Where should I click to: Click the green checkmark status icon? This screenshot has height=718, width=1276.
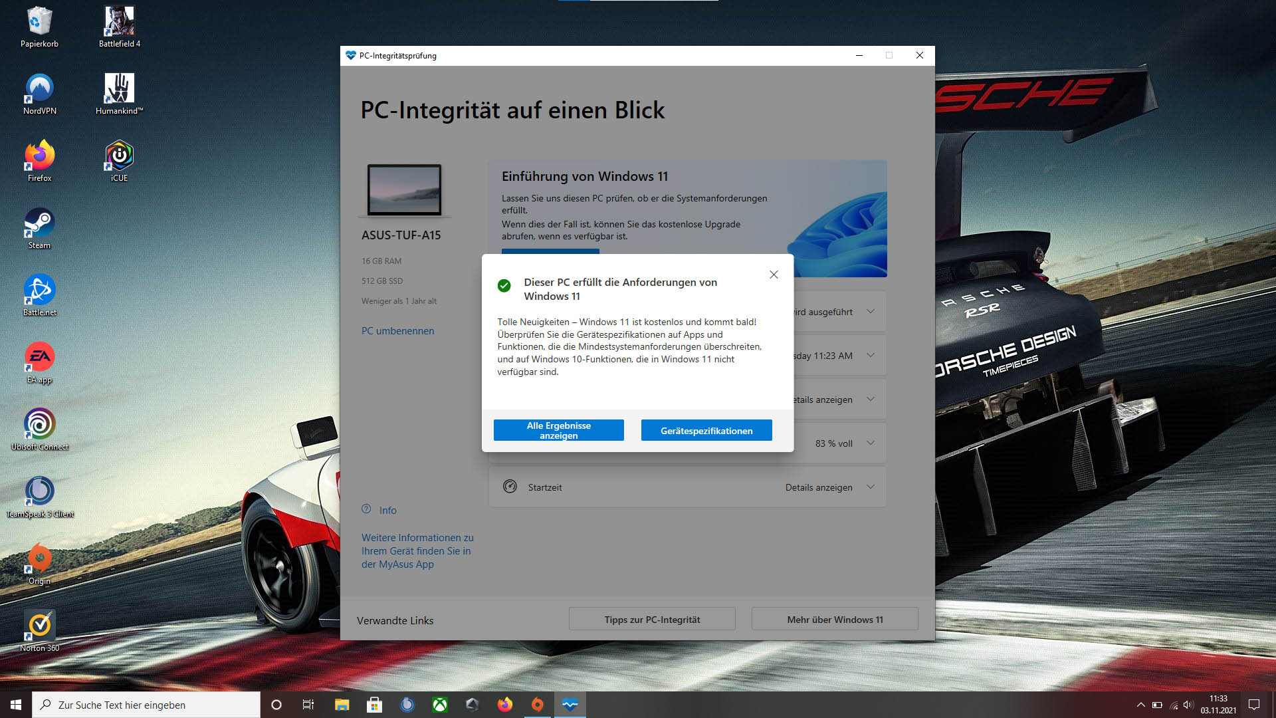[x=504, y=285]
